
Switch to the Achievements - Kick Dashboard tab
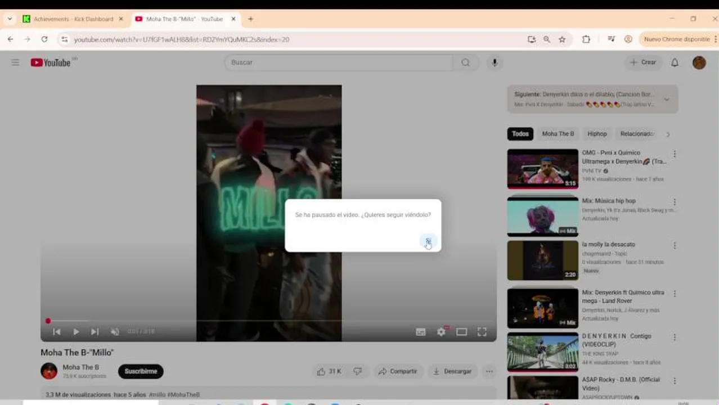coord(73,19)
